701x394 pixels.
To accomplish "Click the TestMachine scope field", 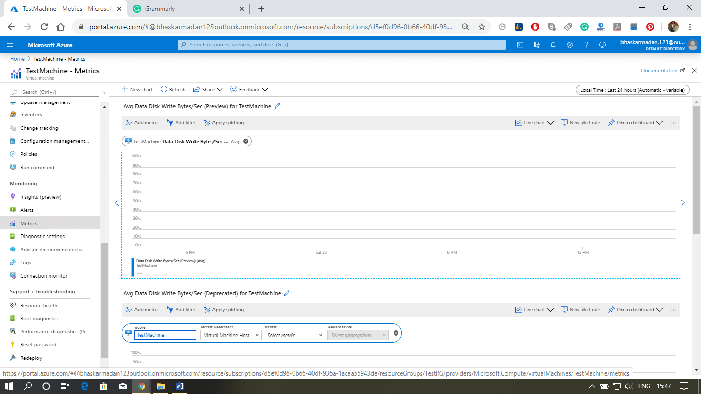I will point(165,335).
